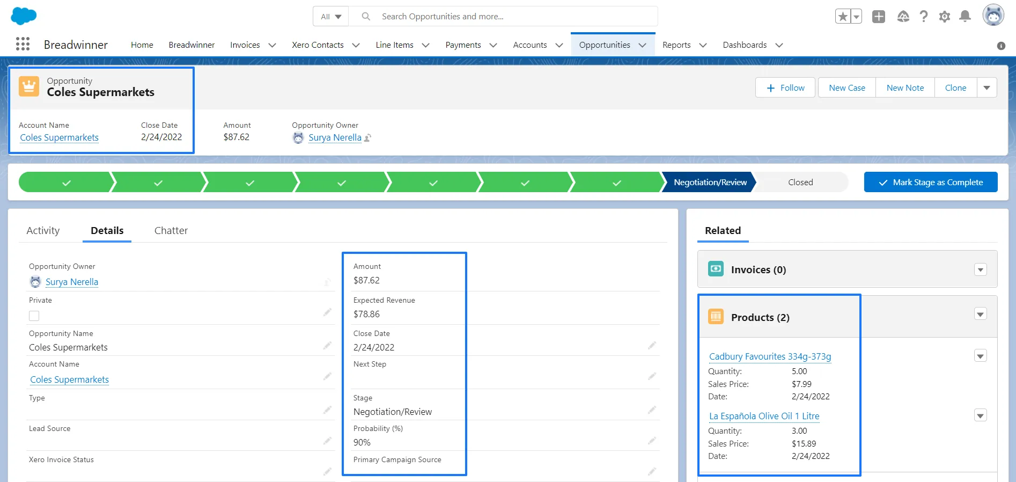Open the Cadbury Favourites 334g-373g product link
This screenshot has width=1016, height=482.
[x=770, y=356]
